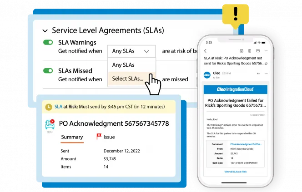The image size is (302, 192).
Task: Open more options beside Cleo sender row
Action: click(266, 74)
